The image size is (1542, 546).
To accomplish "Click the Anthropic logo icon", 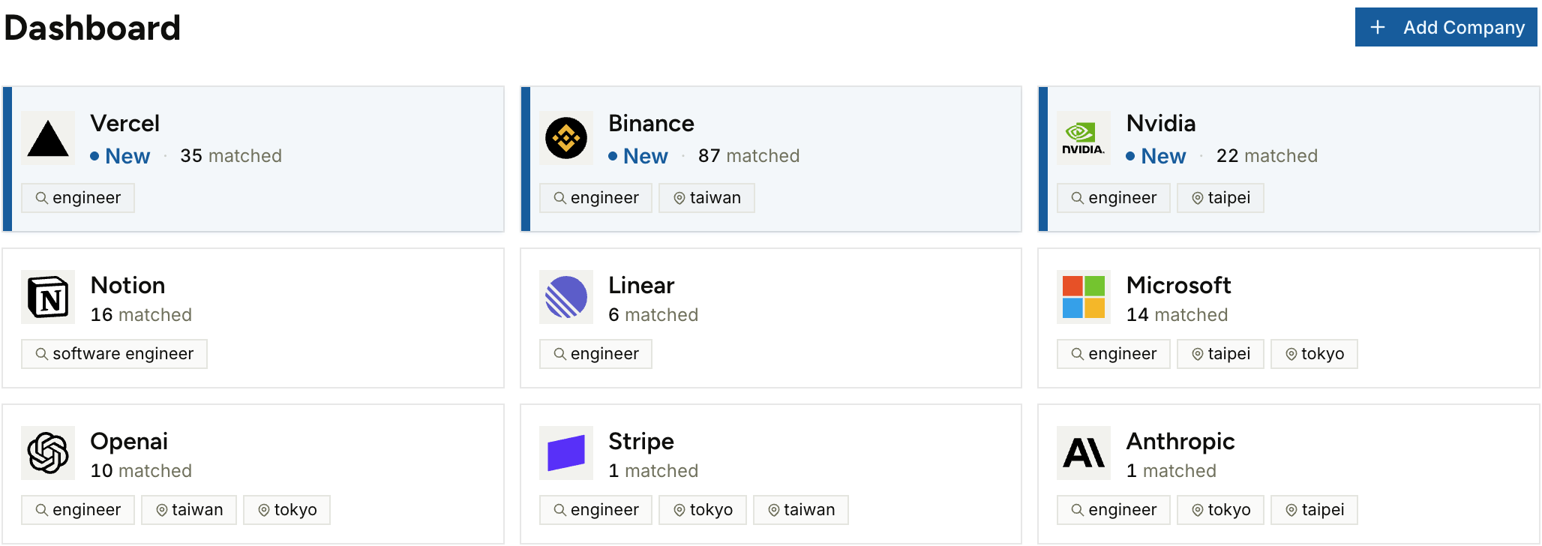I will click(1084, 453).
